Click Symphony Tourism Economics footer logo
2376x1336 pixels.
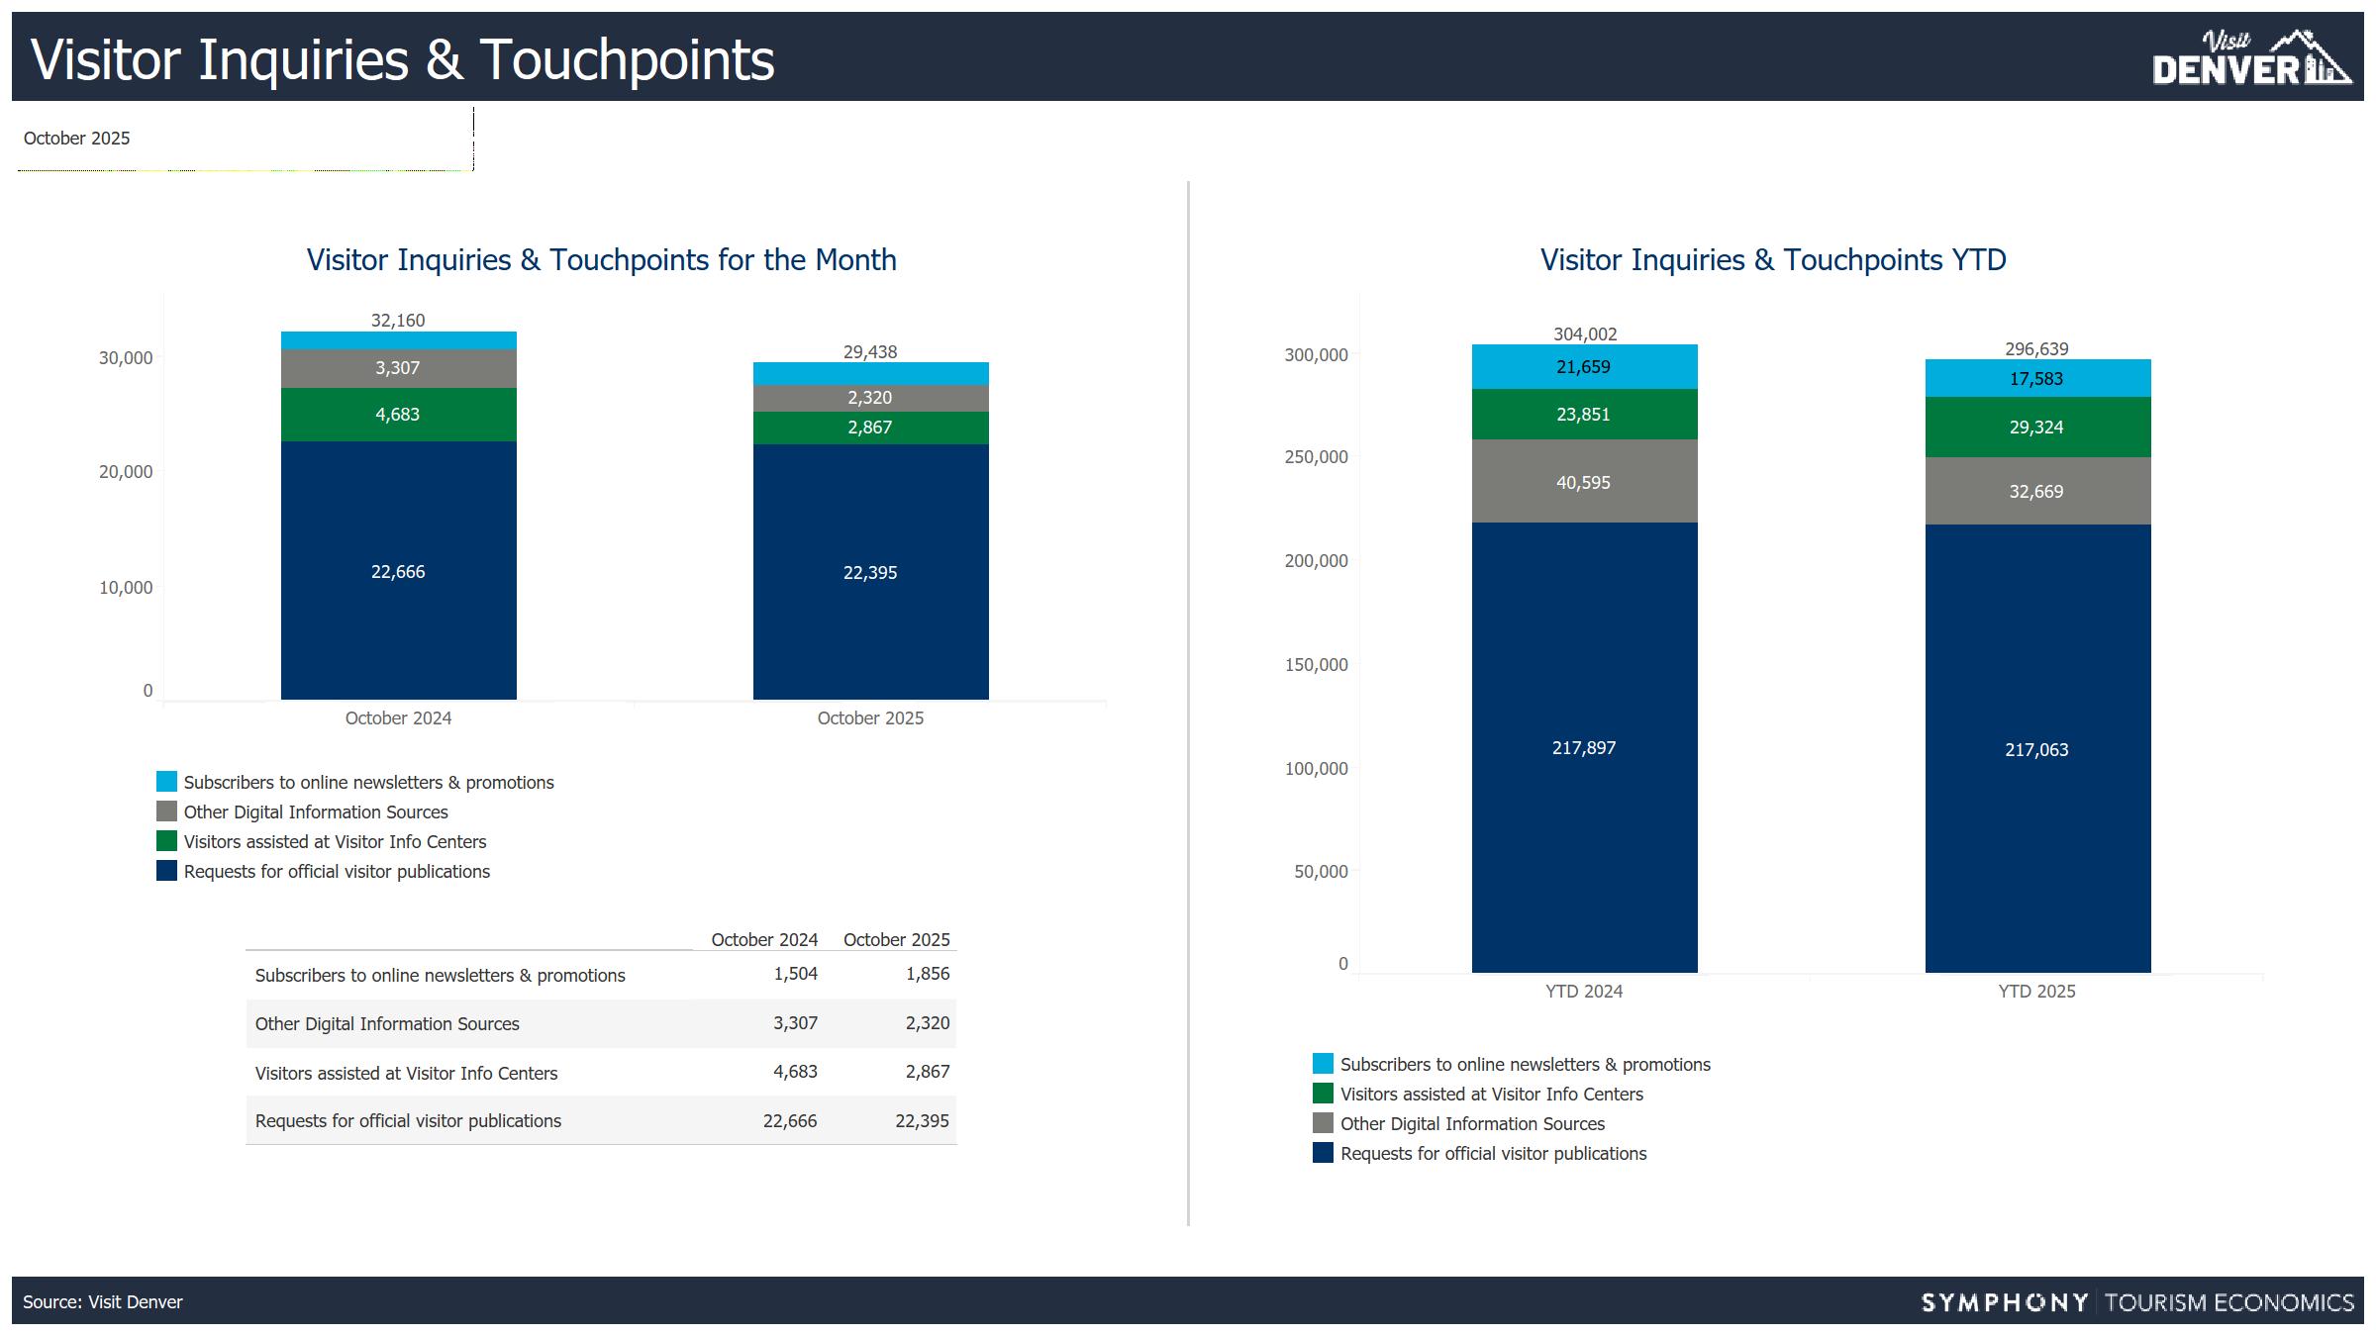2137,1301
